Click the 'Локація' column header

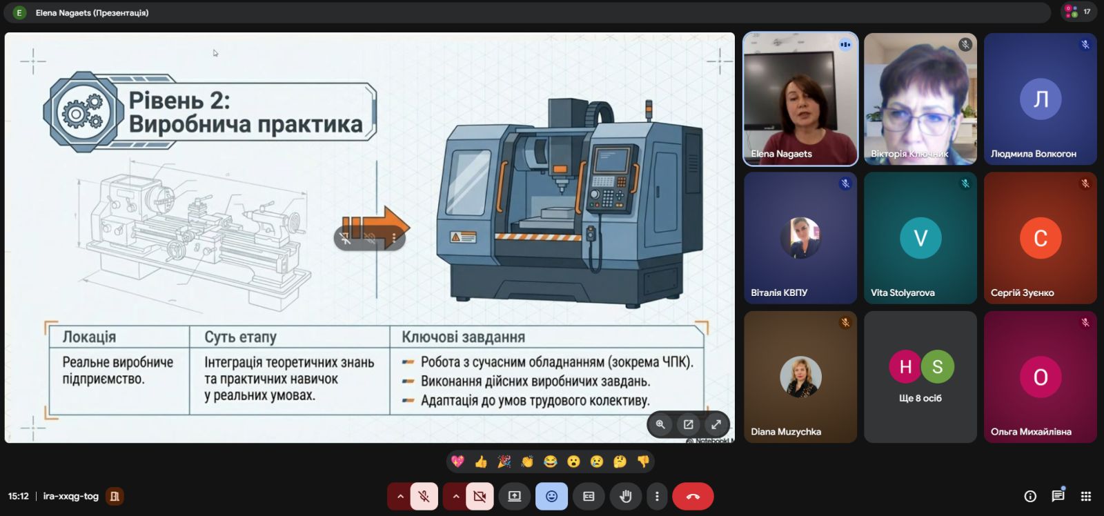pos(89,337)
